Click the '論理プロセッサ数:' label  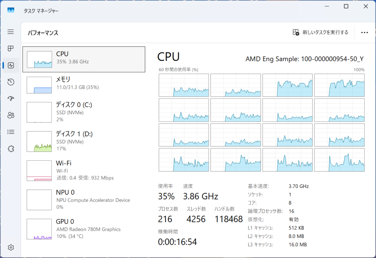click(x=265, y=211)
